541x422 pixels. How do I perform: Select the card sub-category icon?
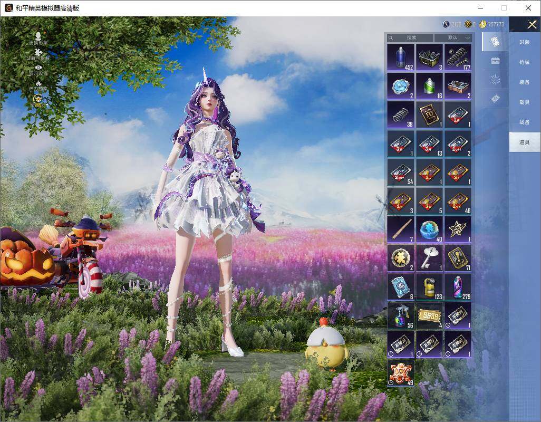pos(495,42)
